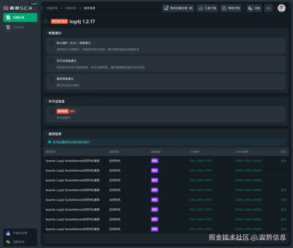Click the 强传染型 badge
The height and width of the screenshot is (248, 293).
click(x=63, y=112)
